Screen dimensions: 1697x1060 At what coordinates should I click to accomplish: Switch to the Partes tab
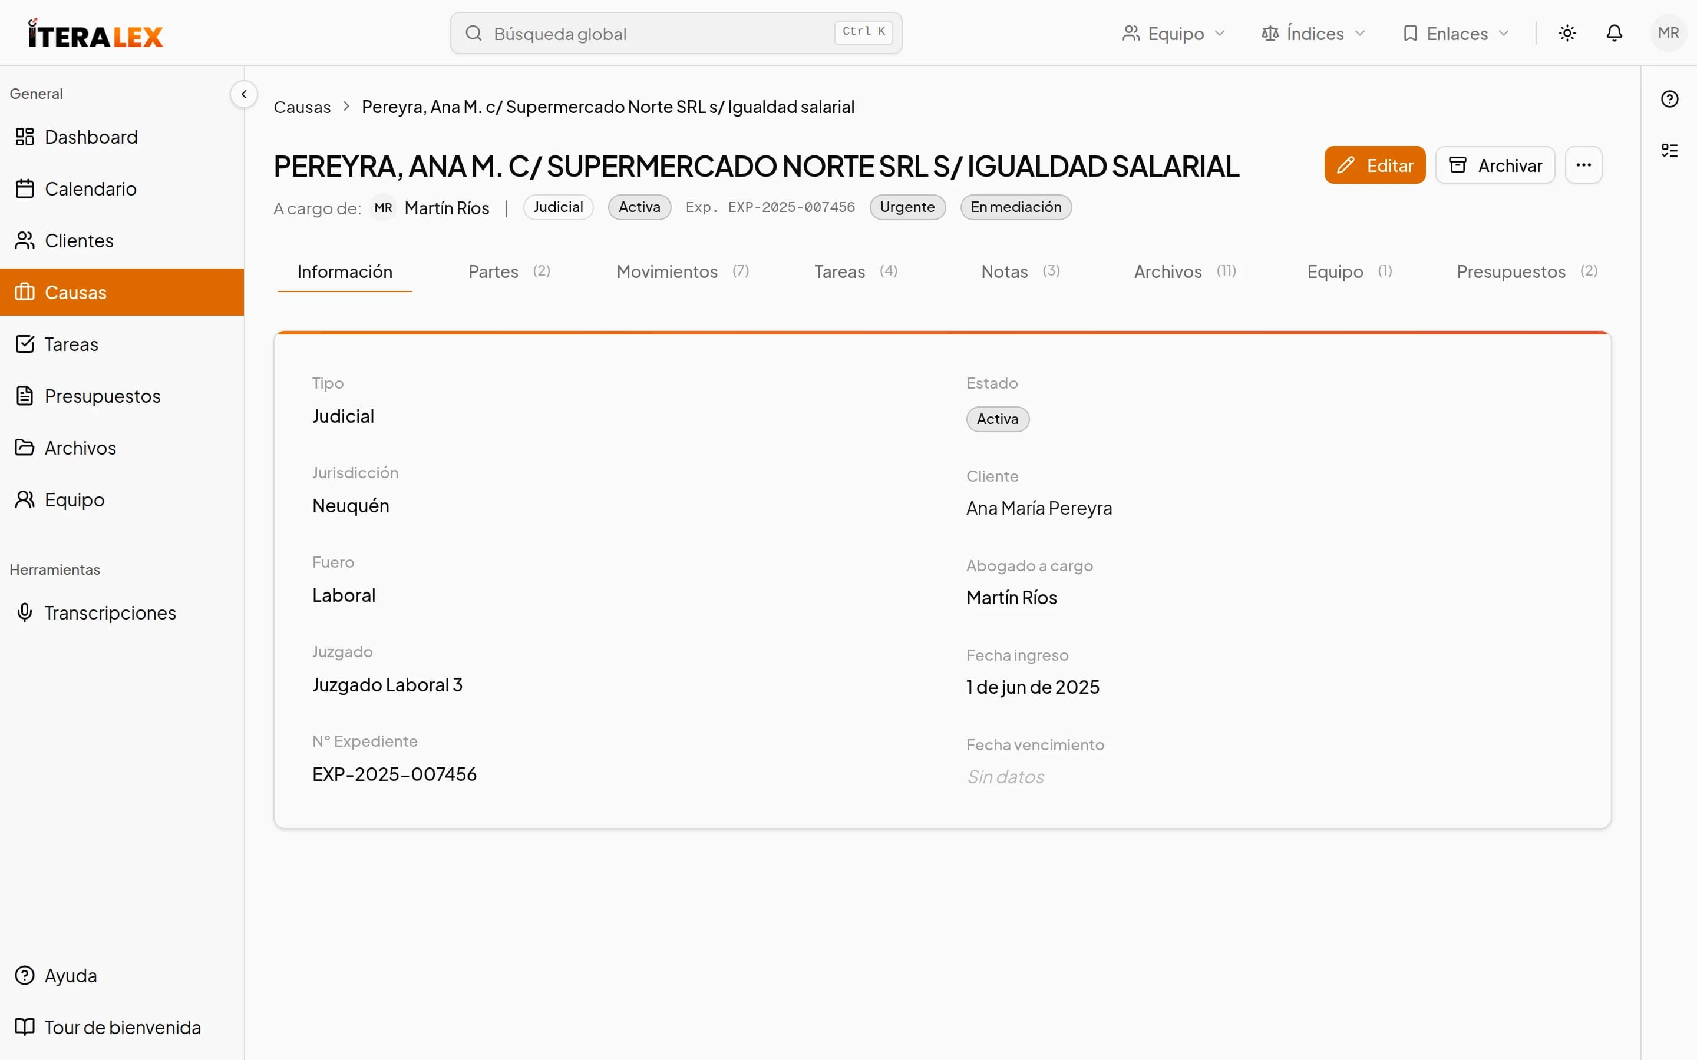[509, 271]
